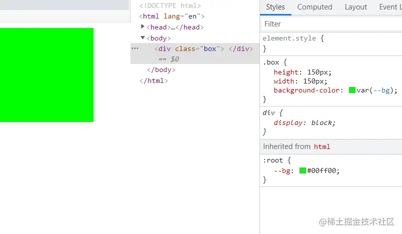The image size is (402, 234).
Task: Select the closing </html> tag row
Action: tap(153, 80)
